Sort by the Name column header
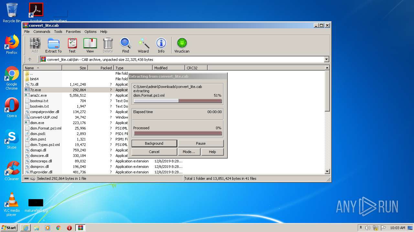This screenshot has width=414, height=232. coord(43,68)
